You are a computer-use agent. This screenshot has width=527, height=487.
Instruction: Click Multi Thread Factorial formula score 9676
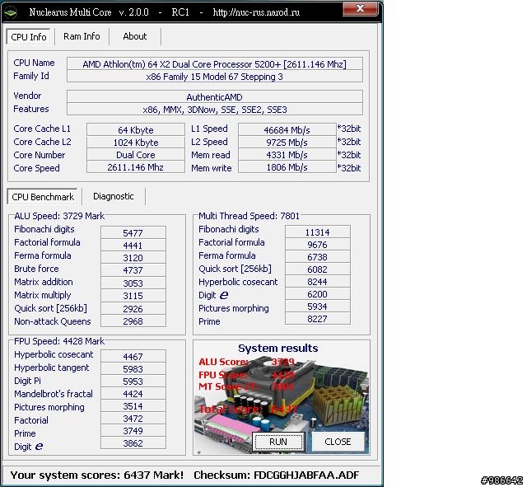[317, 245]
